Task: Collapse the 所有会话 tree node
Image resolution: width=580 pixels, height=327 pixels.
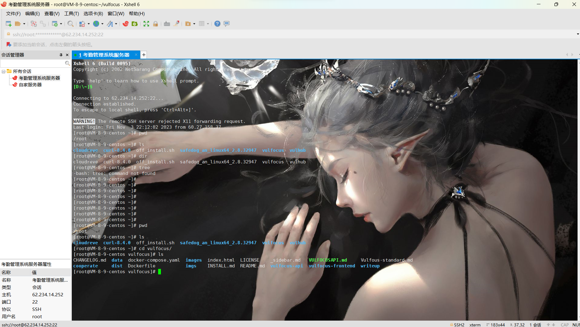Action: 3,71
